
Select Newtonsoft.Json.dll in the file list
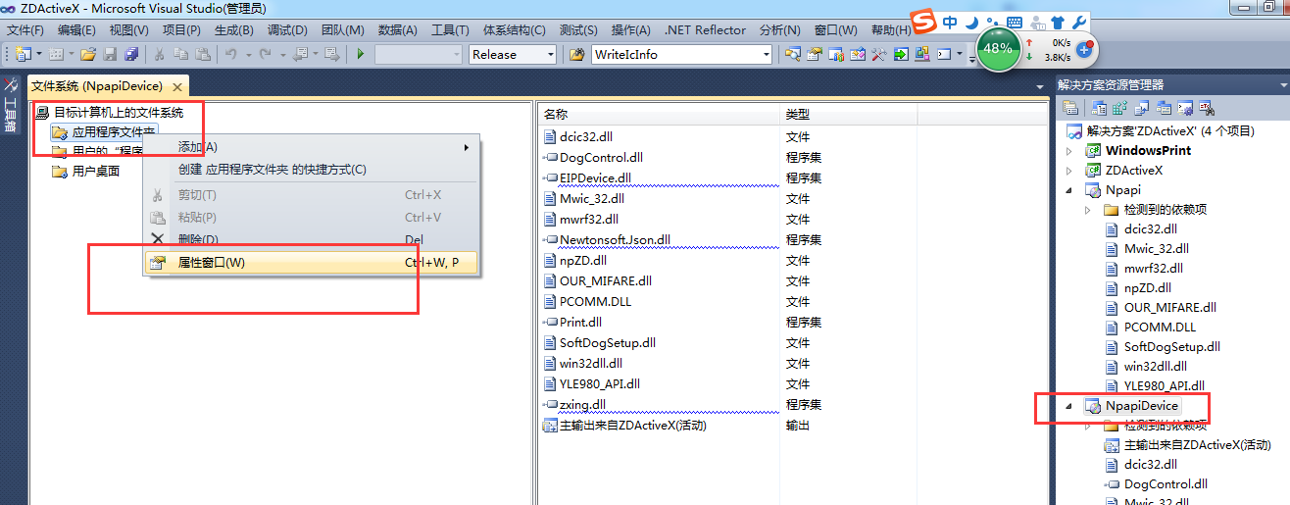coord(615,239)
